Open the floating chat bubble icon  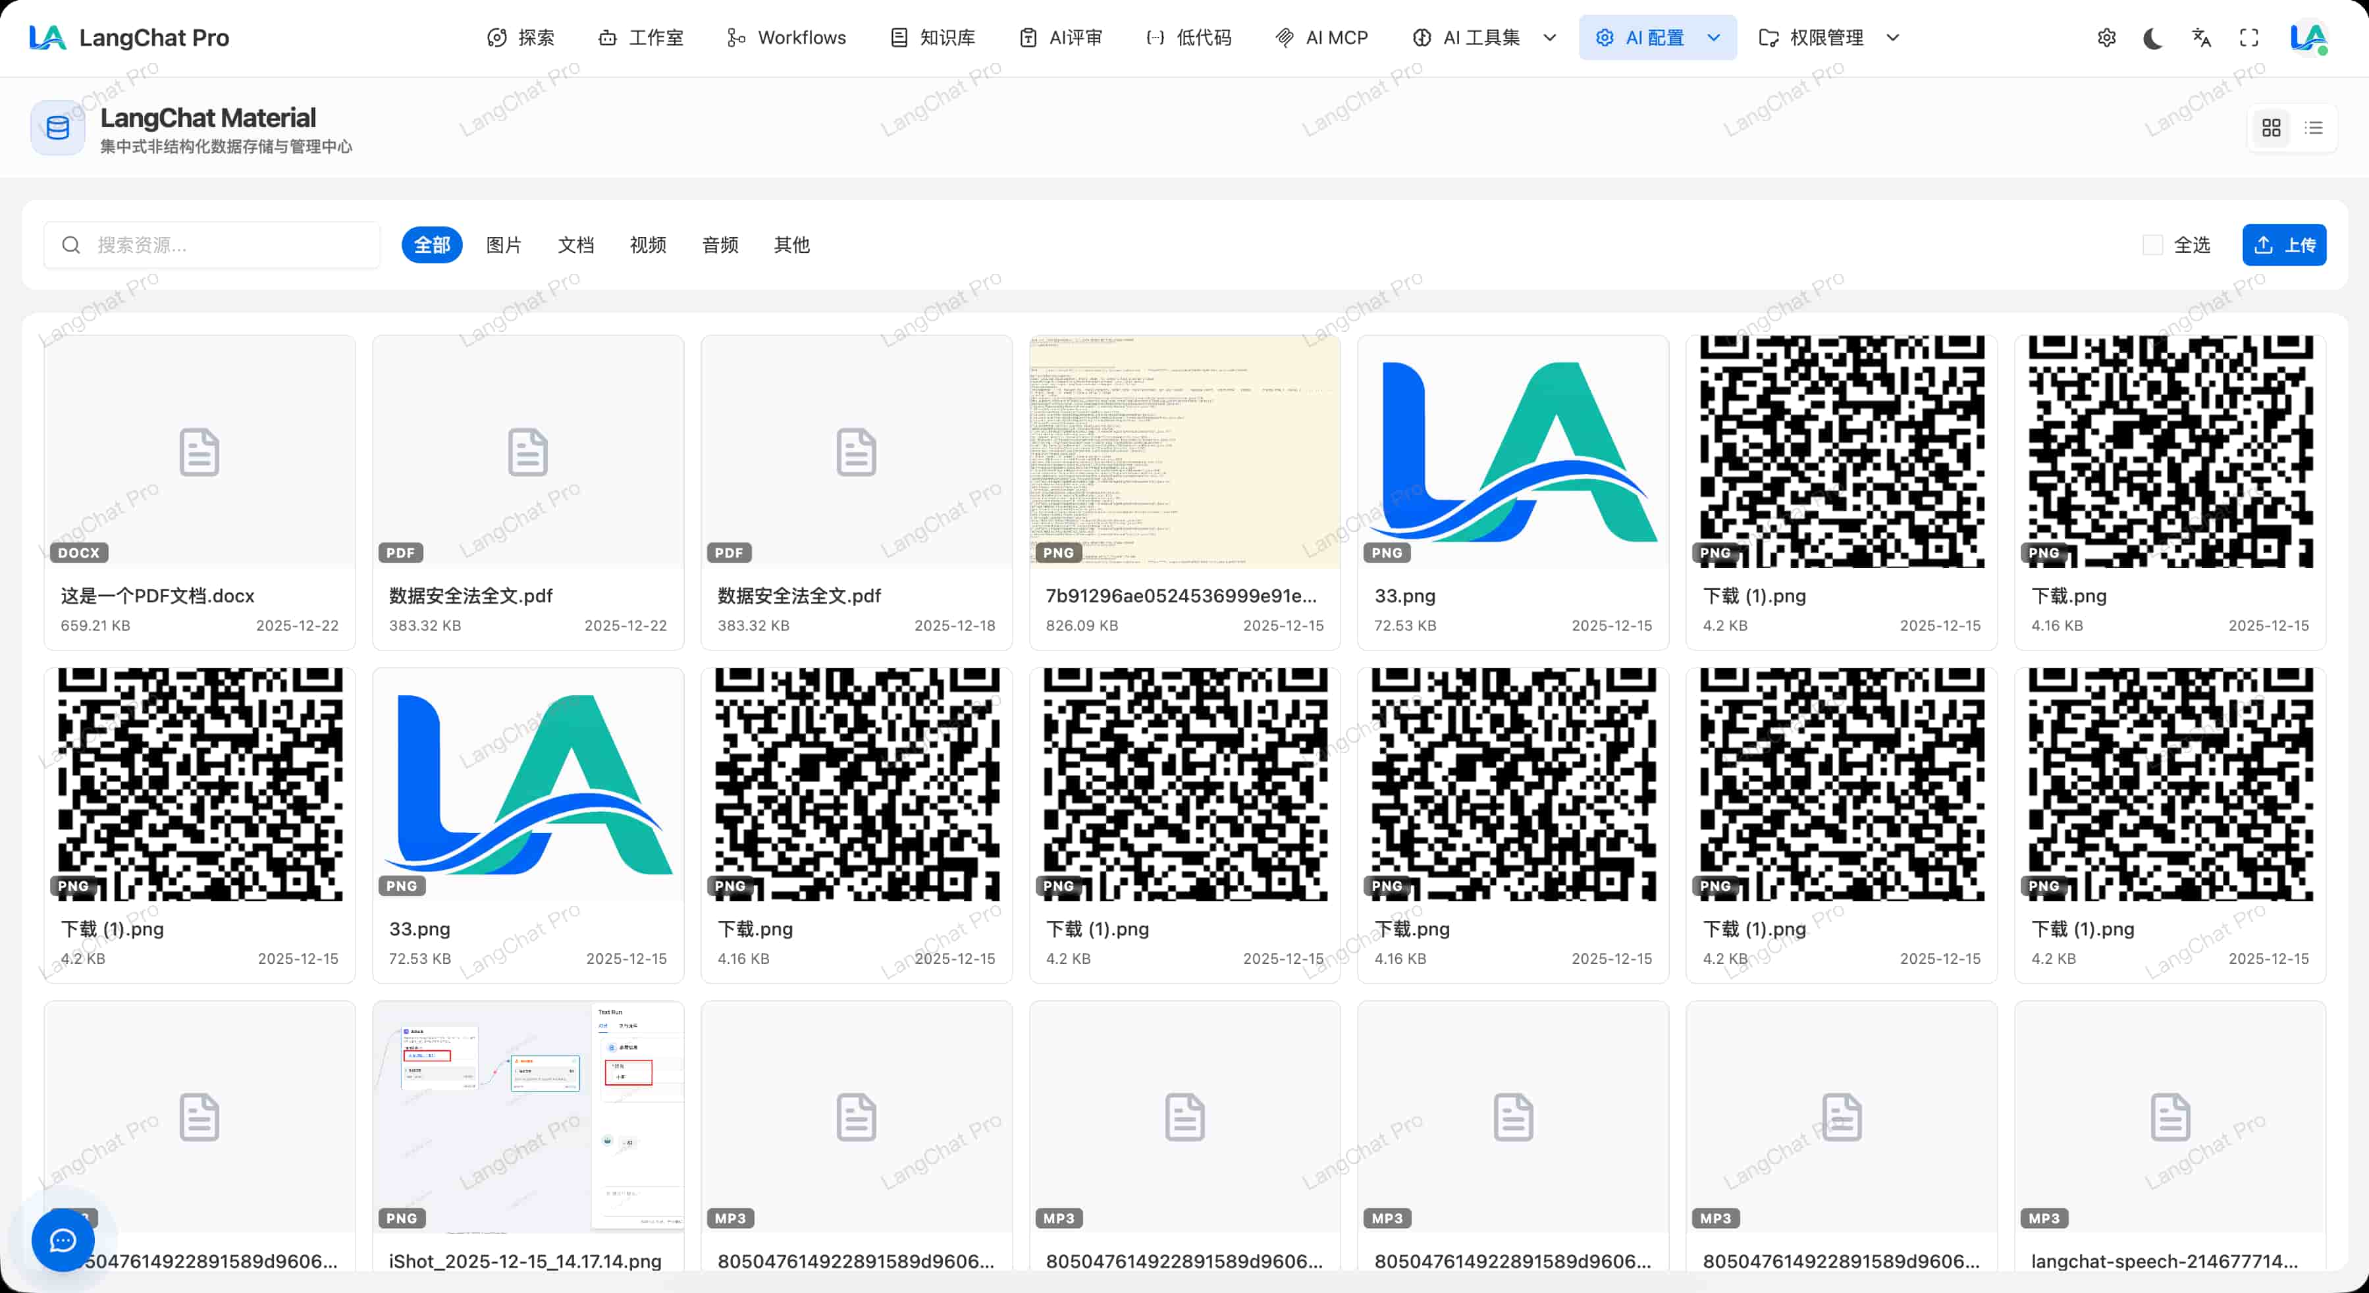[63, 1240]
